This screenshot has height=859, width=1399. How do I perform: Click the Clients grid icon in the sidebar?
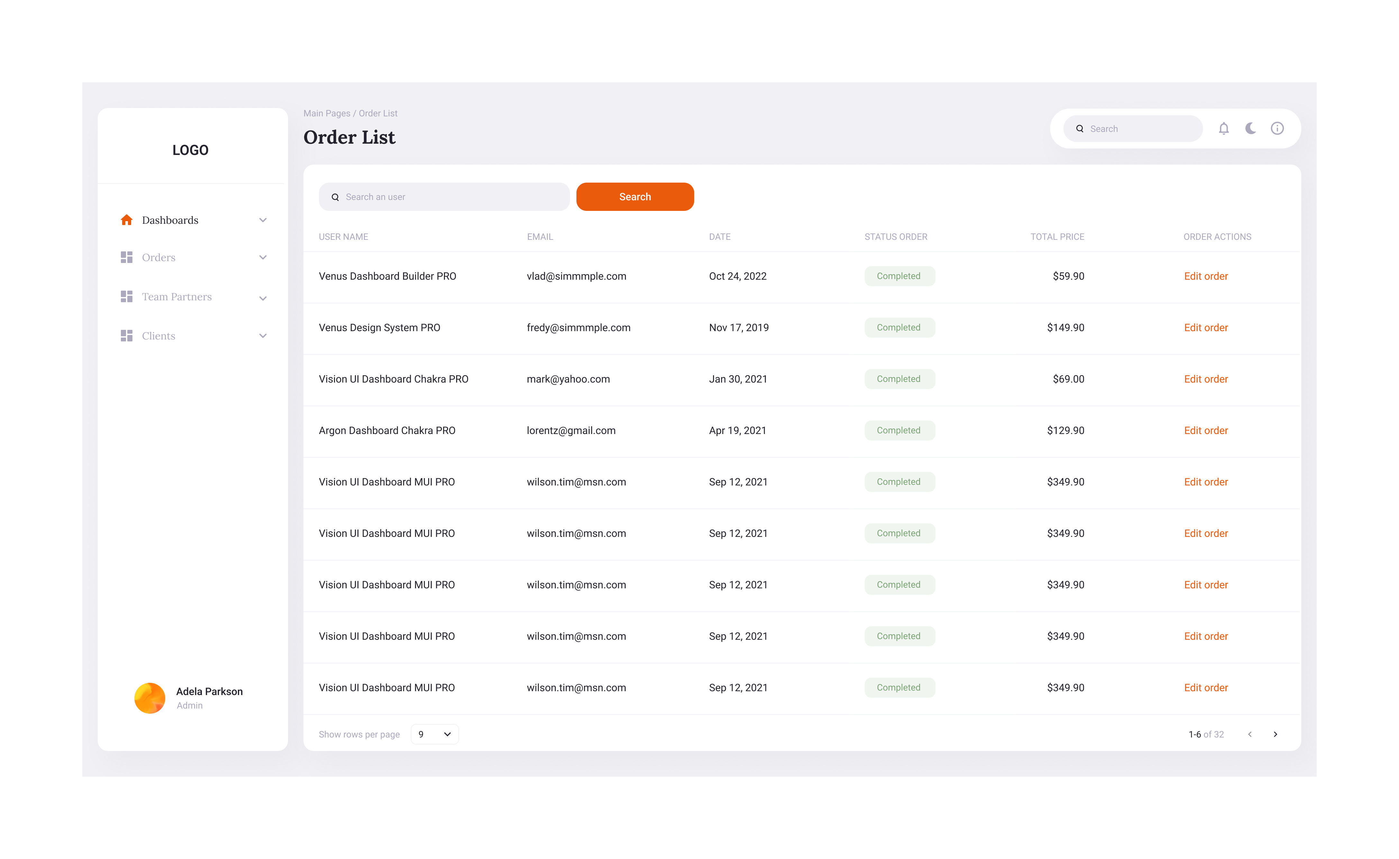click(127, 336)
